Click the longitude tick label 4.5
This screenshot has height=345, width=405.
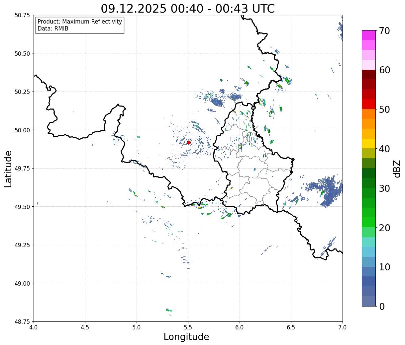(x=85, y=327)
